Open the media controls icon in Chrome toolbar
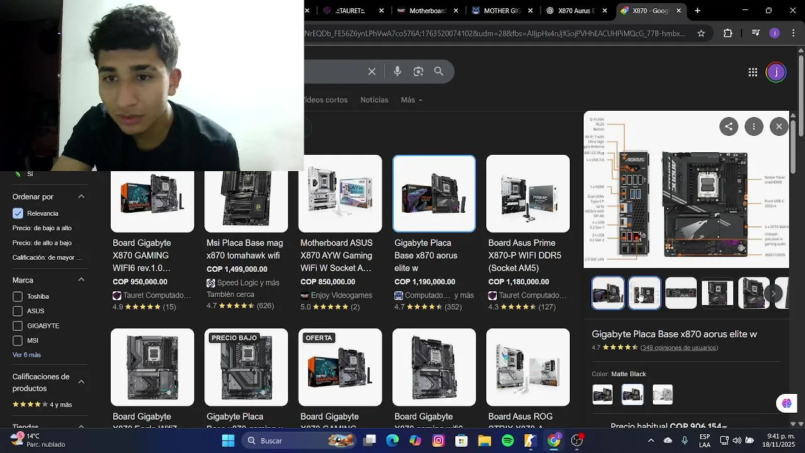The width and height of the screenshot is (805, 453). pyautogui.click(x=756, y=33)
